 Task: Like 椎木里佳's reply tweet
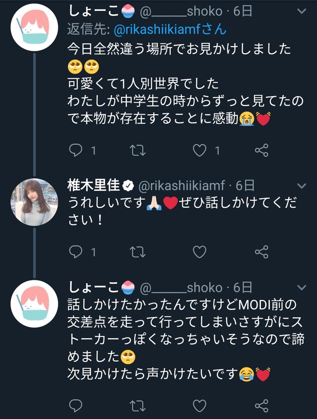click(x=200, y=252)
